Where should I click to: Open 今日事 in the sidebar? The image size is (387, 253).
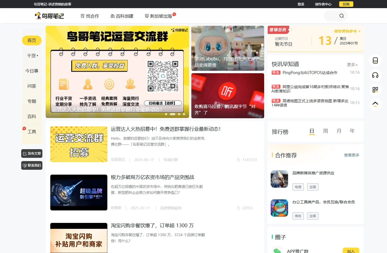click(x=32, y=71)
